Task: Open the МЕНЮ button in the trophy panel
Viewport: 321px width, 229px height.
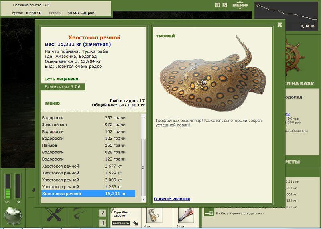Action: (53, 104)
